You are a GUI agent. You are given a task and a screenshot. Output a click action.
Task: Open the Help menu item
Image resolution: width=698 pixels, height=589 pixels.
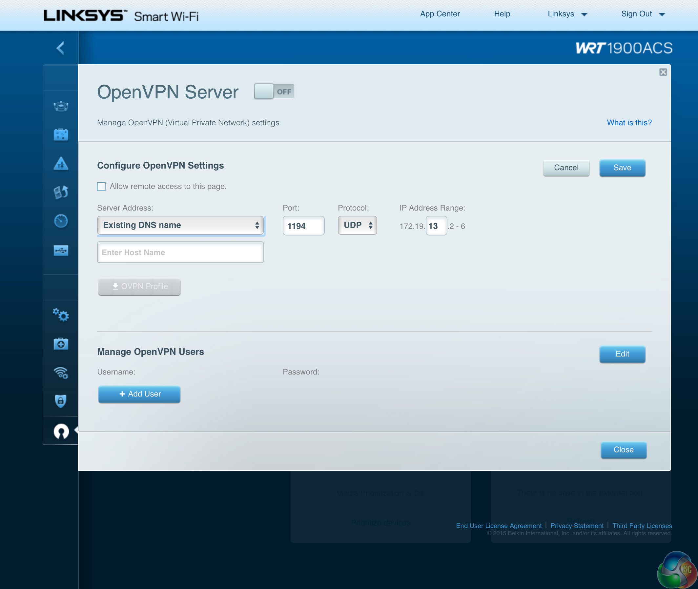[502, 14]
